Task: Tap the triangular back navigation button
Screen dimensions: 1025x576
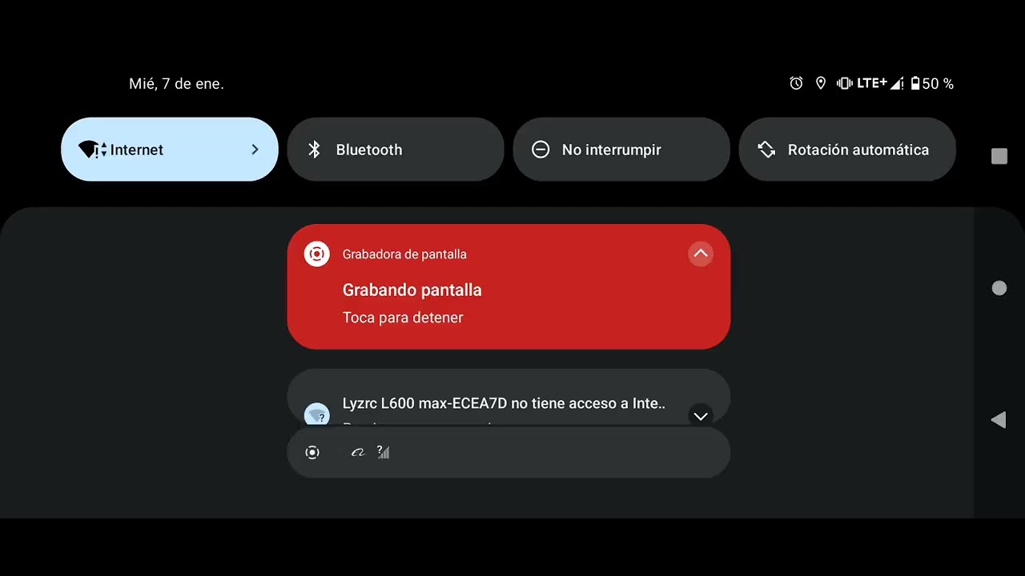Action: (999, 420)
